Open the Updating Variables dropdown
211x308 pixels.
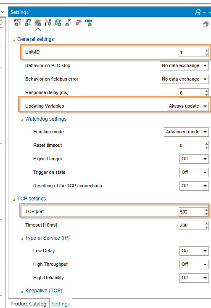pyautogui.click(x=188, y=106)
